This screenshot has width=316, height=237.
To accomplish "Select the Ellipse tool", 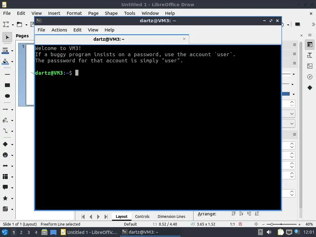I will [7, 96].
